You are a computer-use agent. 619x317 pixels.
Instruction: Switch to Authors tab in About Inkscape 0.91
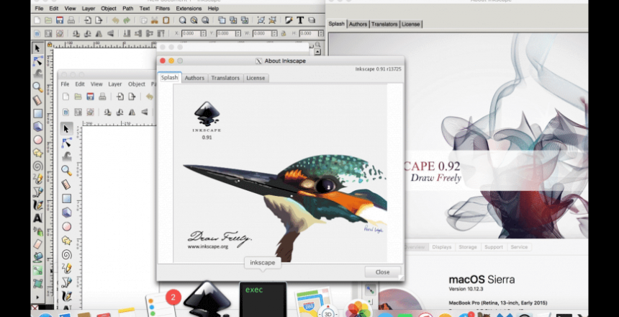pos(194,78)
